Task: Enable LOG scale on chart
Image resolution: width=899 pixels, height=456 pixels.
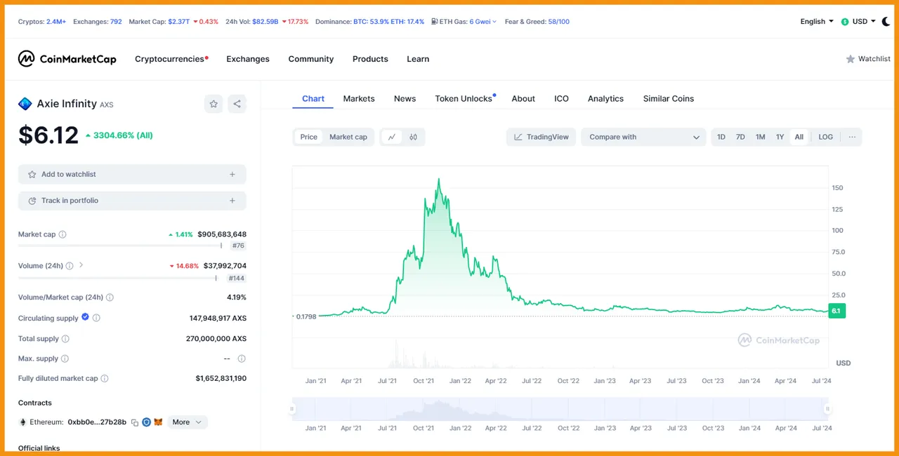Action: 826,137
